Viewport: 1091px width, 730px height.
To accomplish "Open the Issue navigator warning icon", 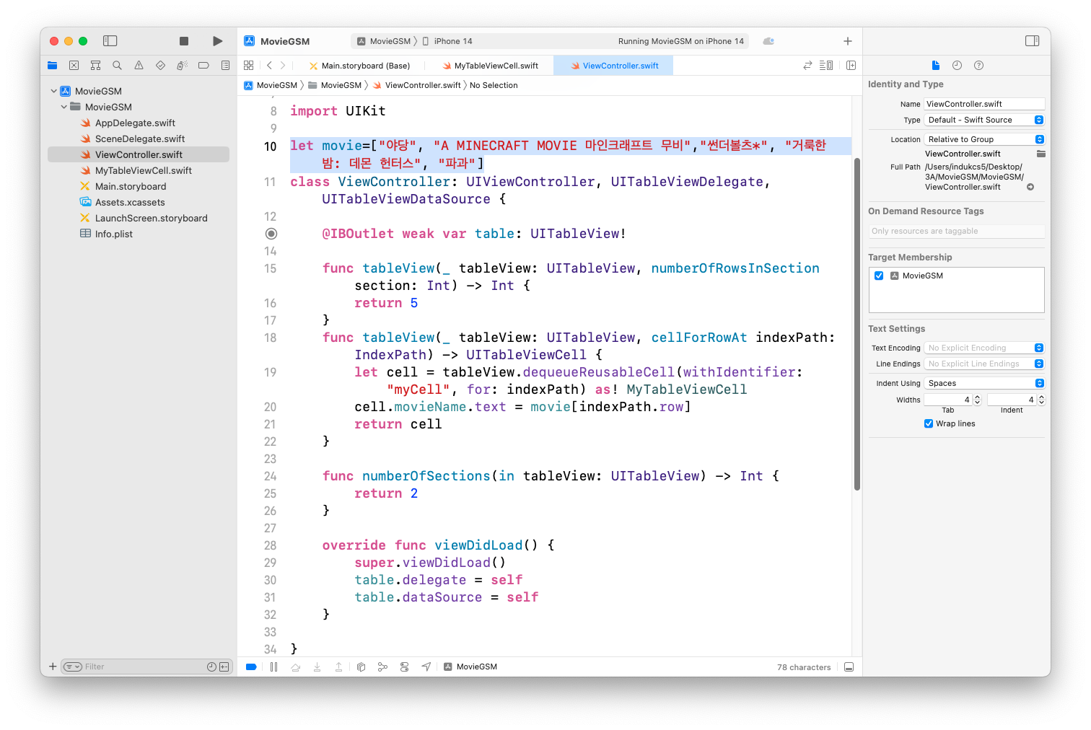I will [139, 66].
